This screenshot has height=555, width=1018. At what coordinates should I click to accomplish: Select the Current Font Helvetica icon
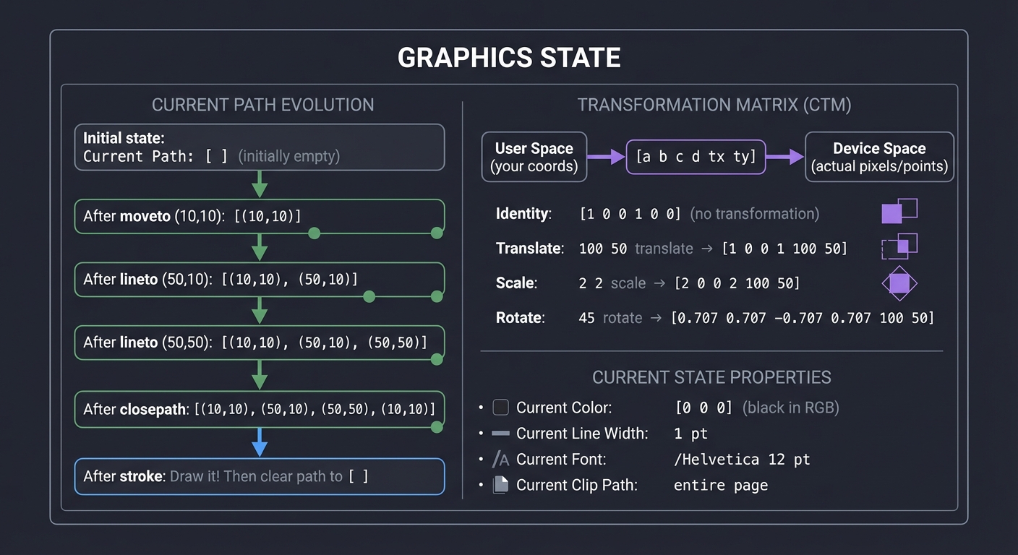click(501, 459)
